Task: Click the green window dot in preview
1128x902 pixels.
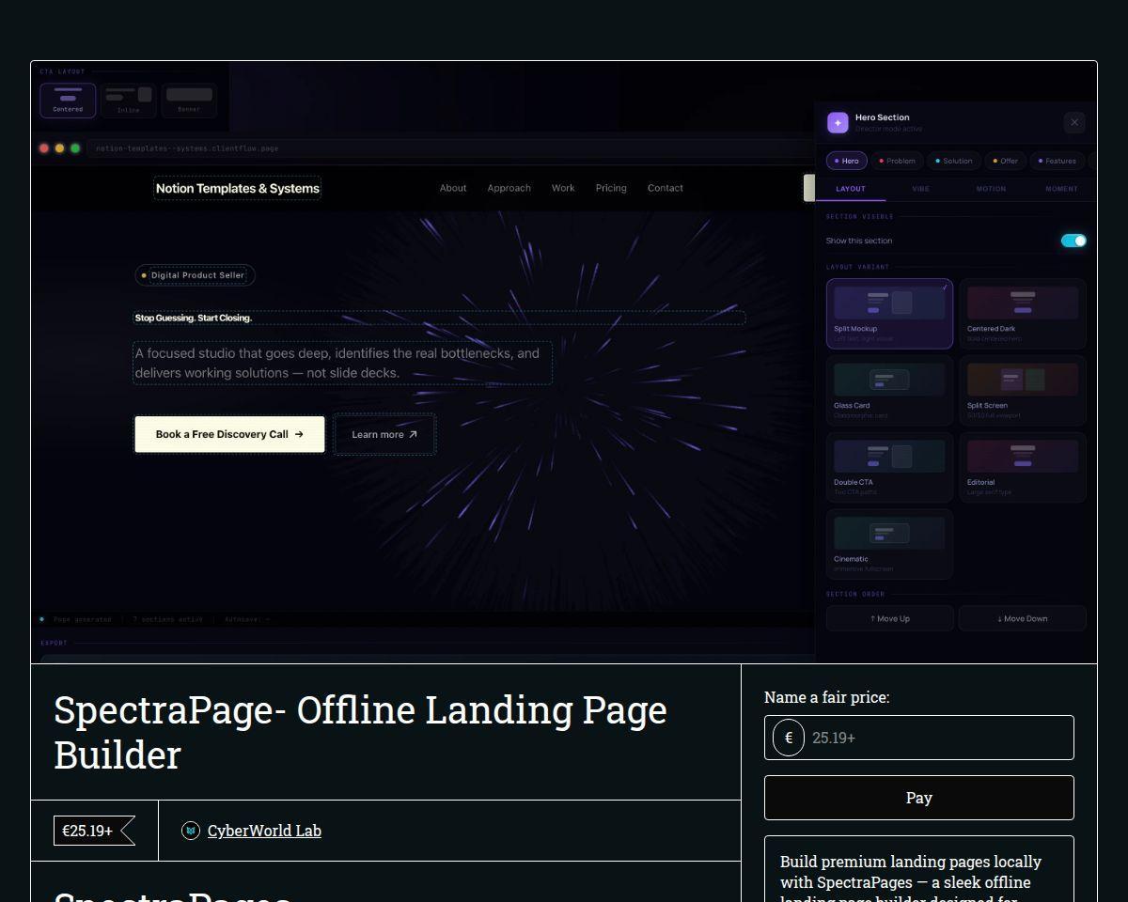Action: click(75, 148)
